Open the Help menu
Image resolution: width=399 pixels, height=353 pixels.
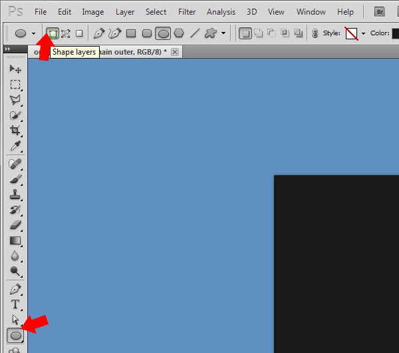click(x=346, y=12)
